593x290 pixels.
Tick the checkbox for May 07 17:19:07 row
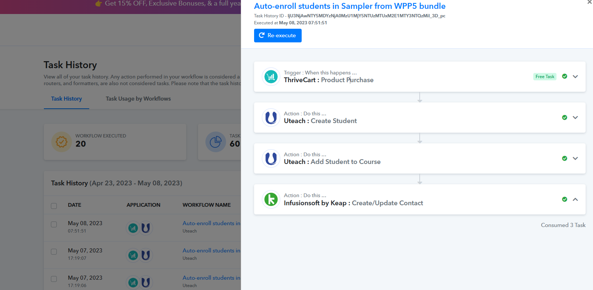[x=54, y=252]
